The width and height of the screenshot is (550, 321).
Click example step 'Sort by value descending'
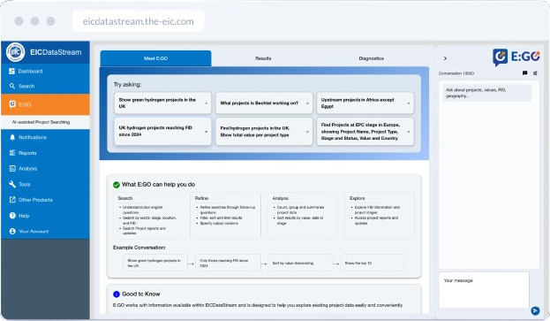coord(300,263)
